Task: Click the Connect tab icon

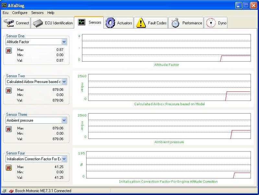Action: (8, 23)
